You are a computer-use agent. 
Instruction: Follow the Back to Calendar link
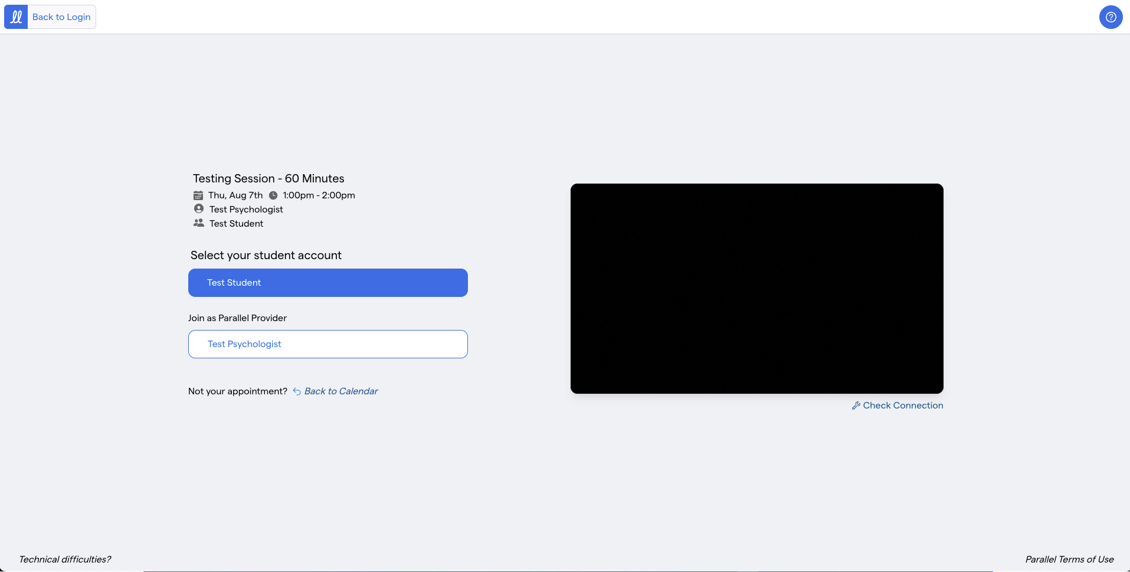pos(341,391)
